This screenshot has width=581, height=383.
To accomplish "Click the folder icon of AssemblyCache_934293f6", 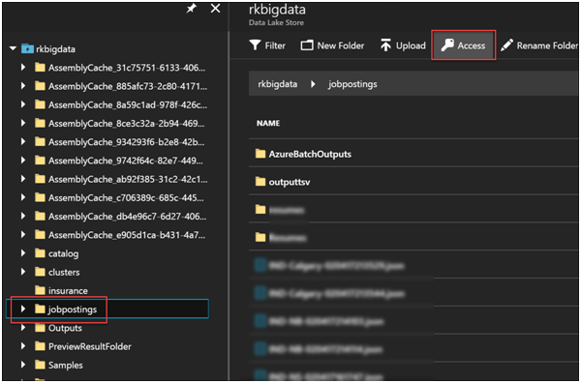I will [x=40, y=142].
